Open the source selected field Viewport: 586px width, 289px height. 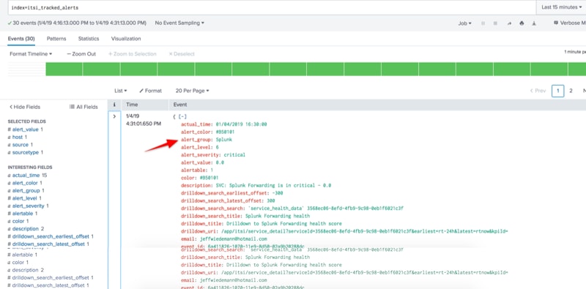pos(21,145)
